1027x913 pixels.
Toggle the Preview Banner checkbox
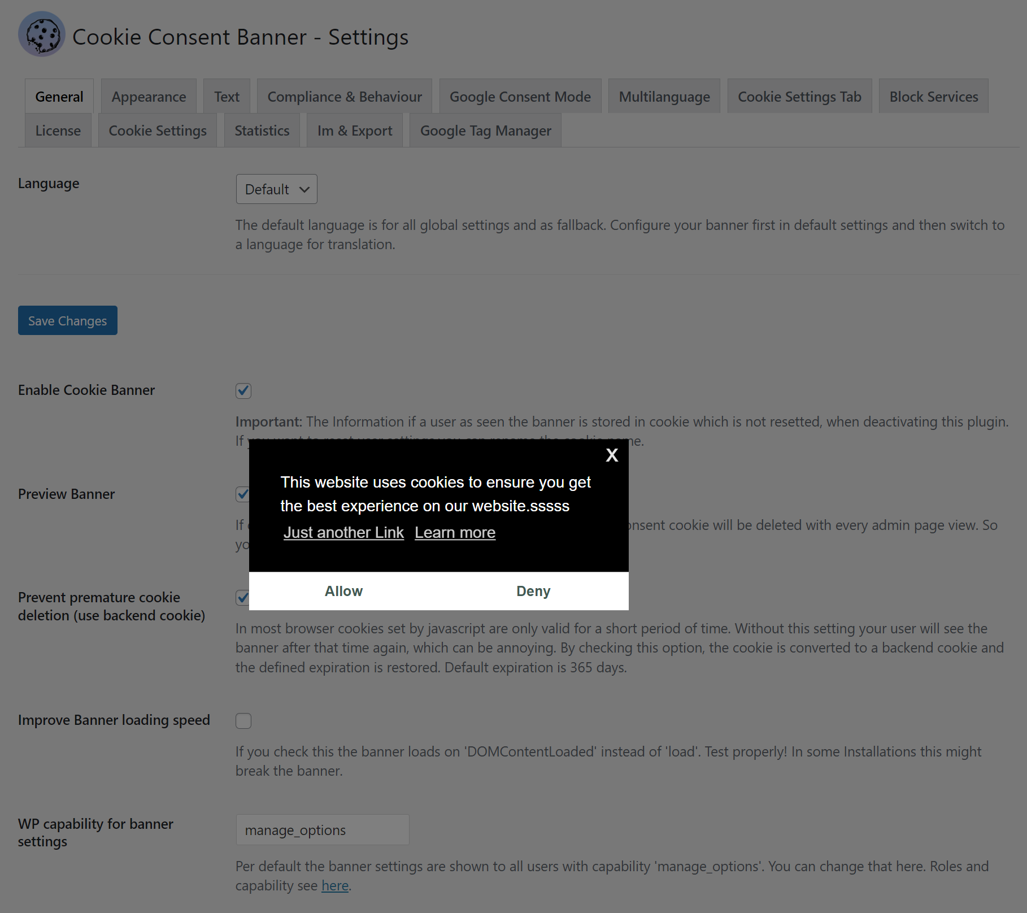[x=242, y=494]
